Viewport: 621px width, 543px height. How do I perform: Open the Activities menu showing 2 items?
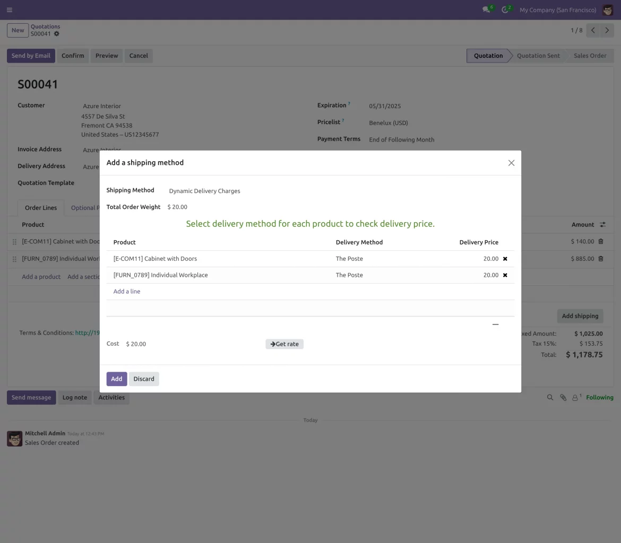coord(504,10)
